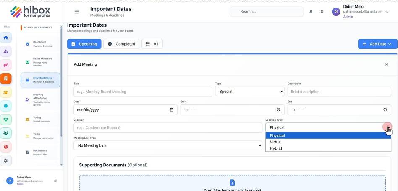
Task: Click the upload file icon in drop zone
Action: [x=232, y=182]
